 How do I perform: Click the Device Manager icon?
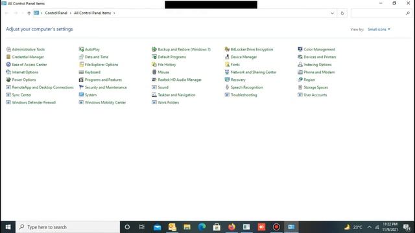pos(227,57)
